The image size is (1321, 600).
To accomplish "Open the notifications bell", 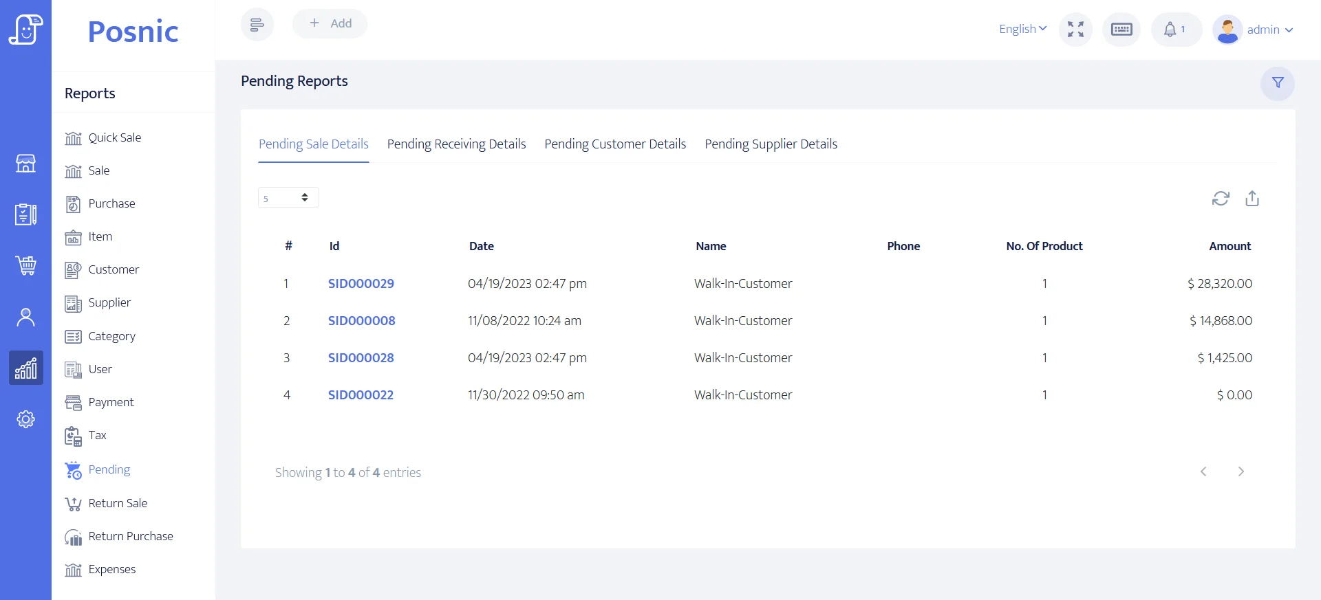I will point(1175,30).
